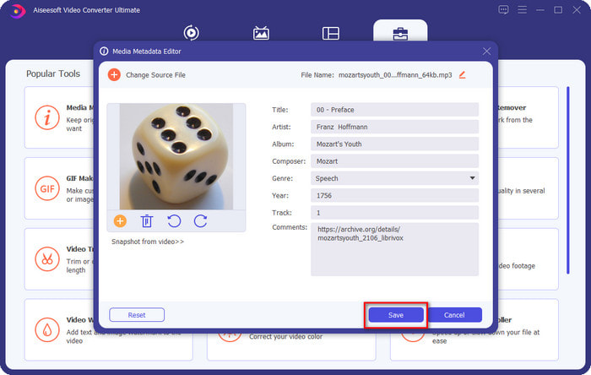This screenshot has height=375, width=591.
Task: Click the Year field 1756
Action: (394, 196)
